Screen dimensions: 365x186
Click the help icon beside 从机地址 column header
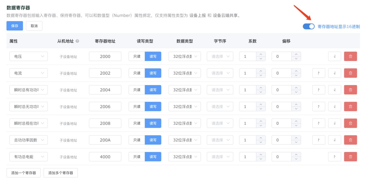pyautogui.click(x=78, y=41)
